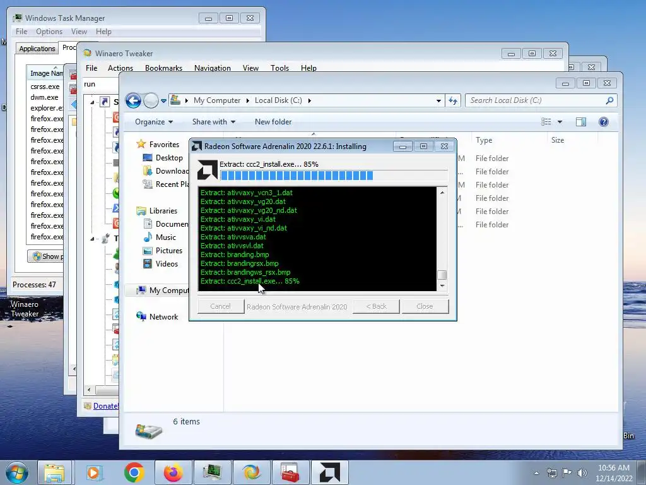
Task: Click AMD logo in installer title bar
Action: (197, 147)
